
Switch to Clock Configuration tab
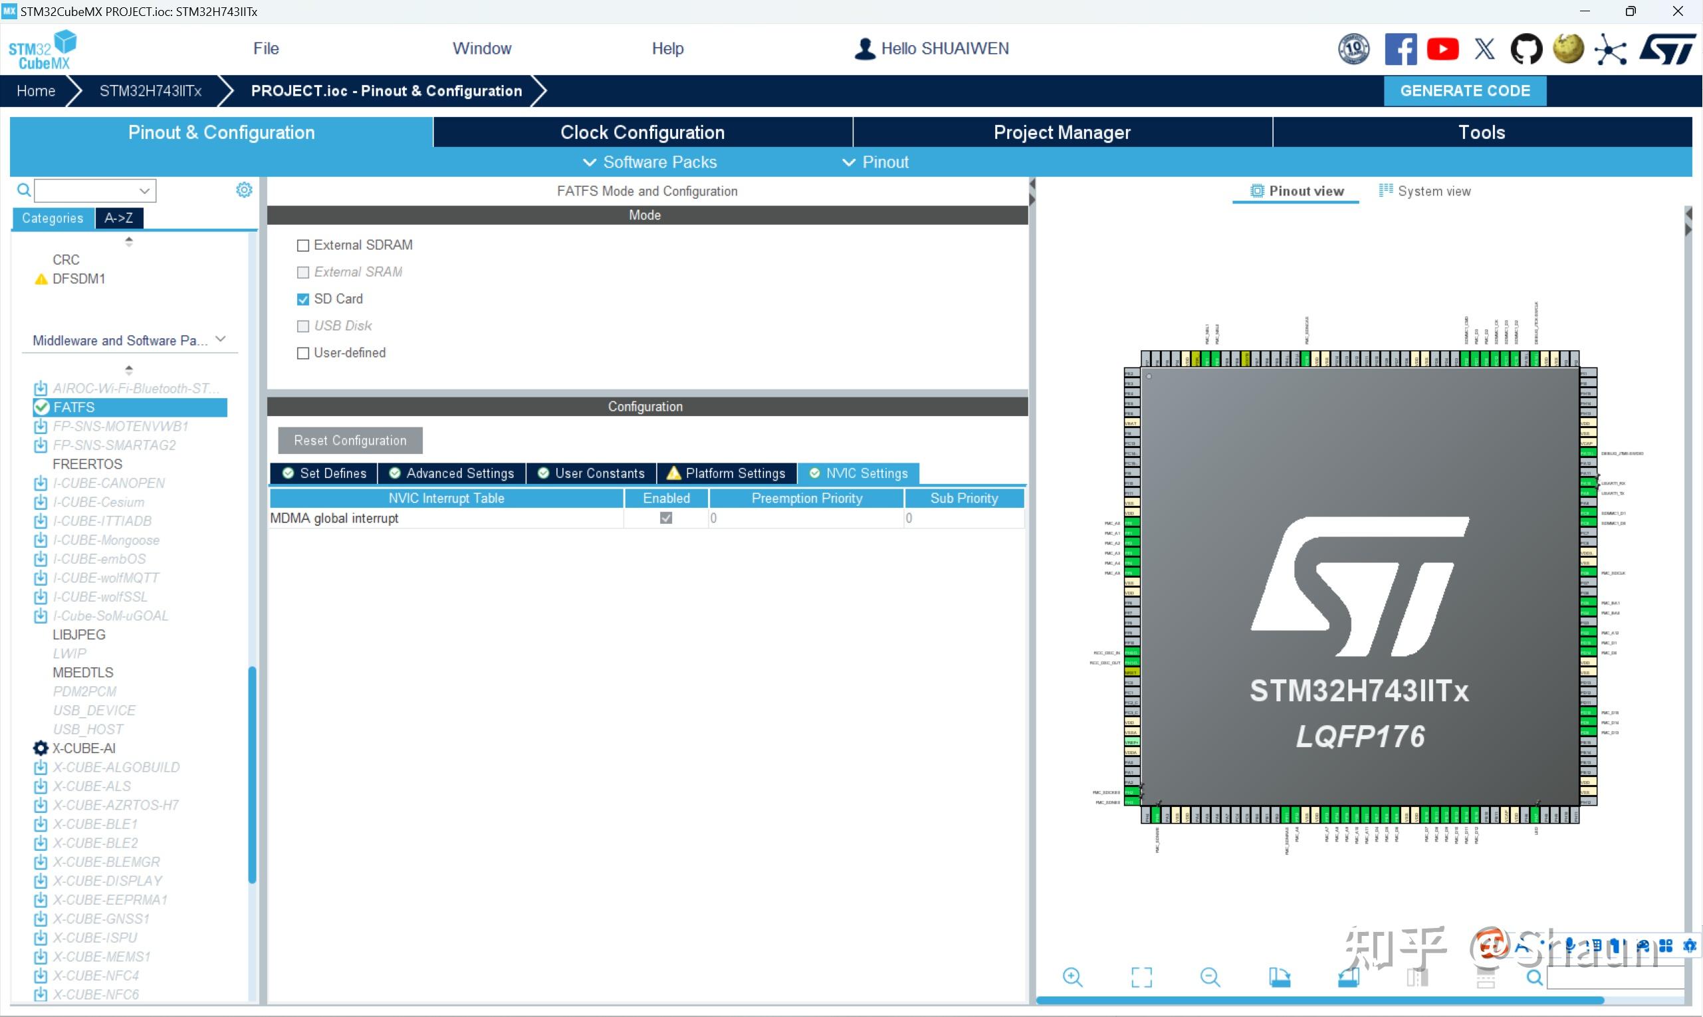[x=642, y=132]
